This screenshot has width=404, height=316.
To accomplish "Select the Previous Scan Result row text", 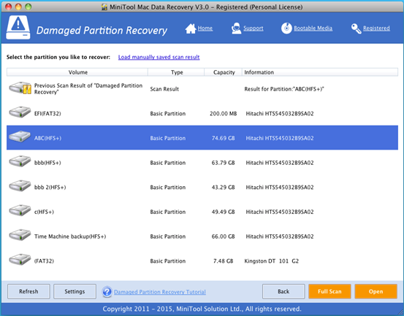I will coord(88,89).
